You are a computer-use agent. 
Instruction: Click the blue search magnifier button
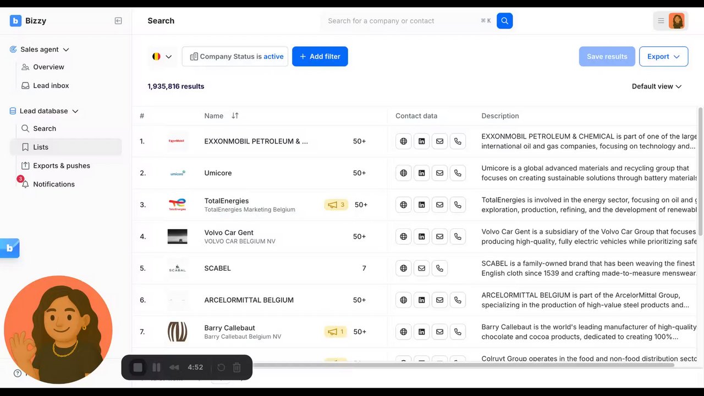tap(505, 21)
